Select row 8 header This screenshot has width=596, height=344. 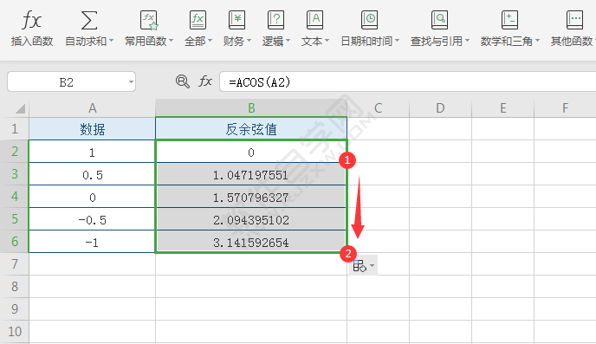tap(15, 286)
